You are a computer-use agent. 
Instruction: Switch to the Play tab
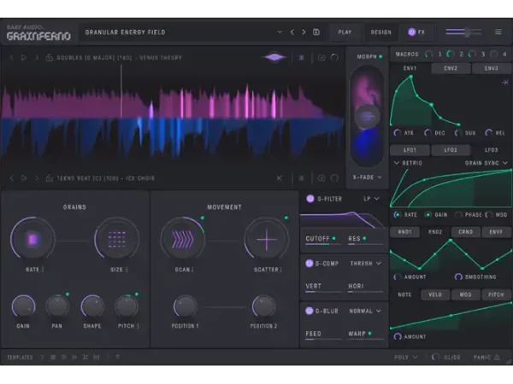pyautogui.click(x=345, y=32)
